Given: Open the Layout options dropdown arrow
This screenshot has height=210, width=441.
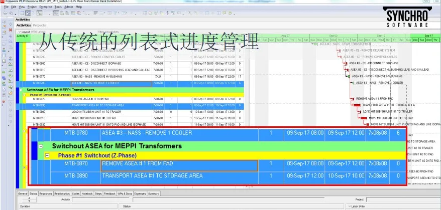Looking at the screenshot, I should (20, 32).
